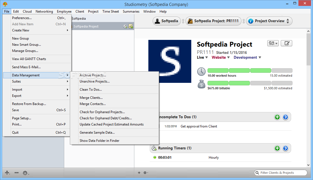
Task: Select Show Data Folder in Finder
Action: click(115, 141)
